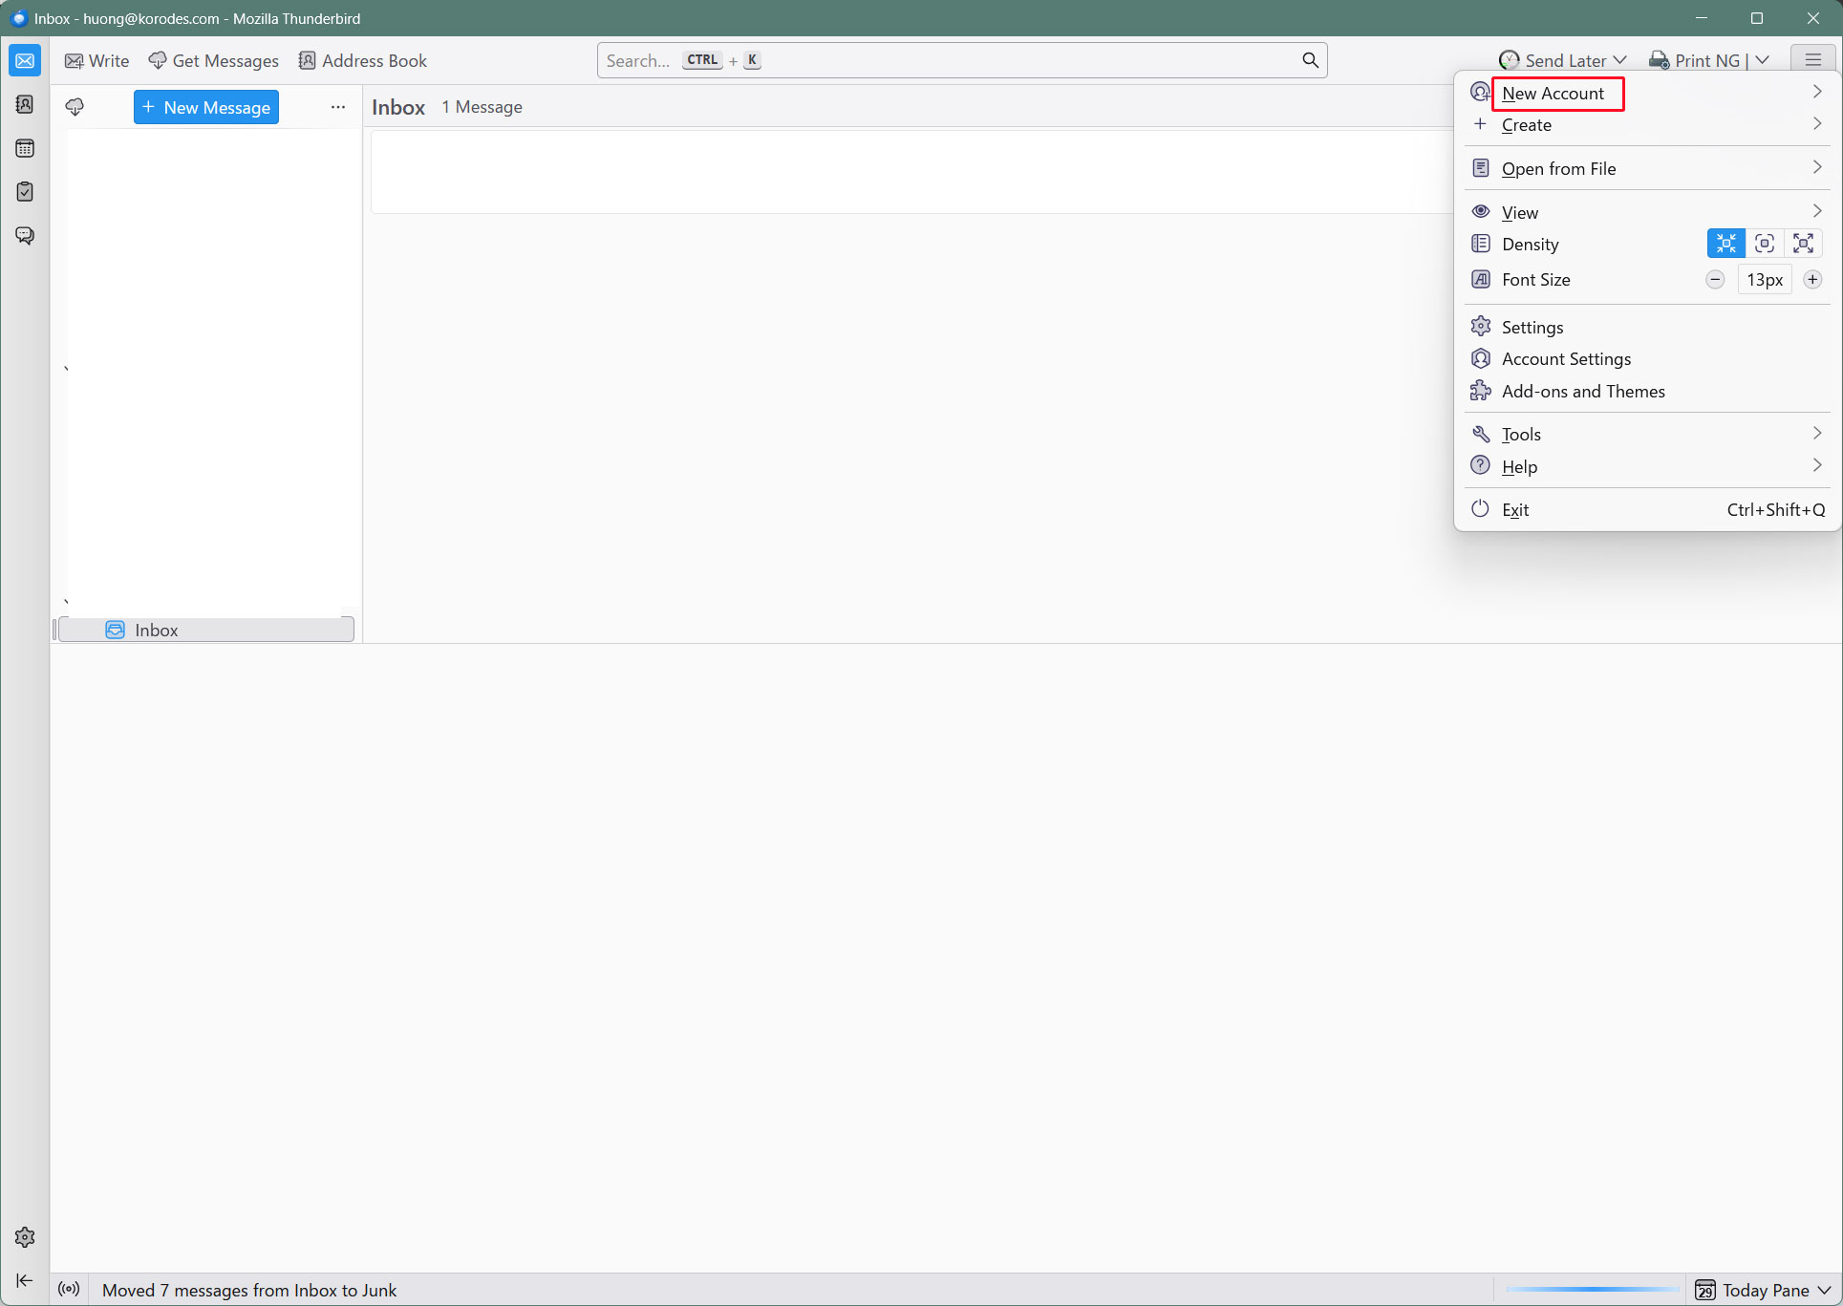Click the Density menu icon
This screenshot has height=1306, width=1843.
point(1480,244)
